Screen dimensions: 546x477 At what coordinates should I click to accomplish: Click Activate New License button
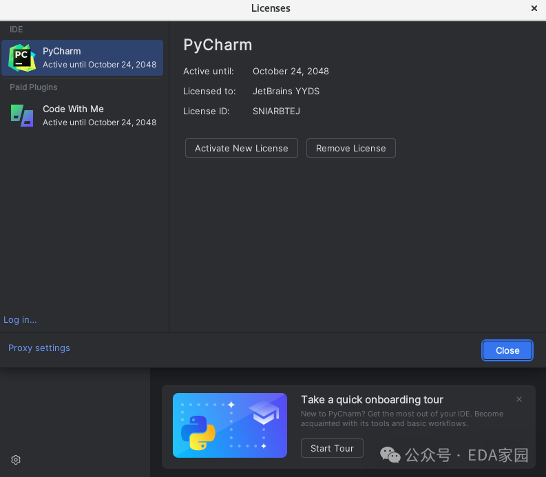241,148
